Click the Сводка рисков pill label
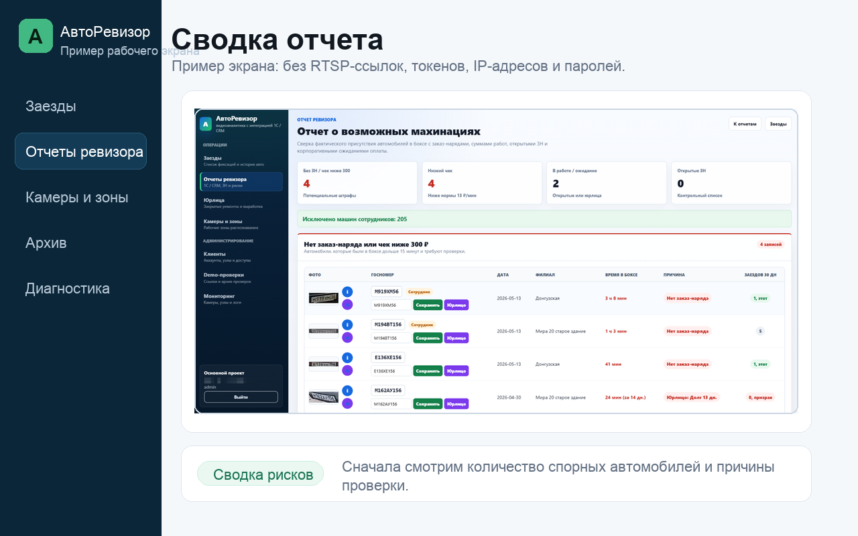The image size is (858, 536). (260, 474)
